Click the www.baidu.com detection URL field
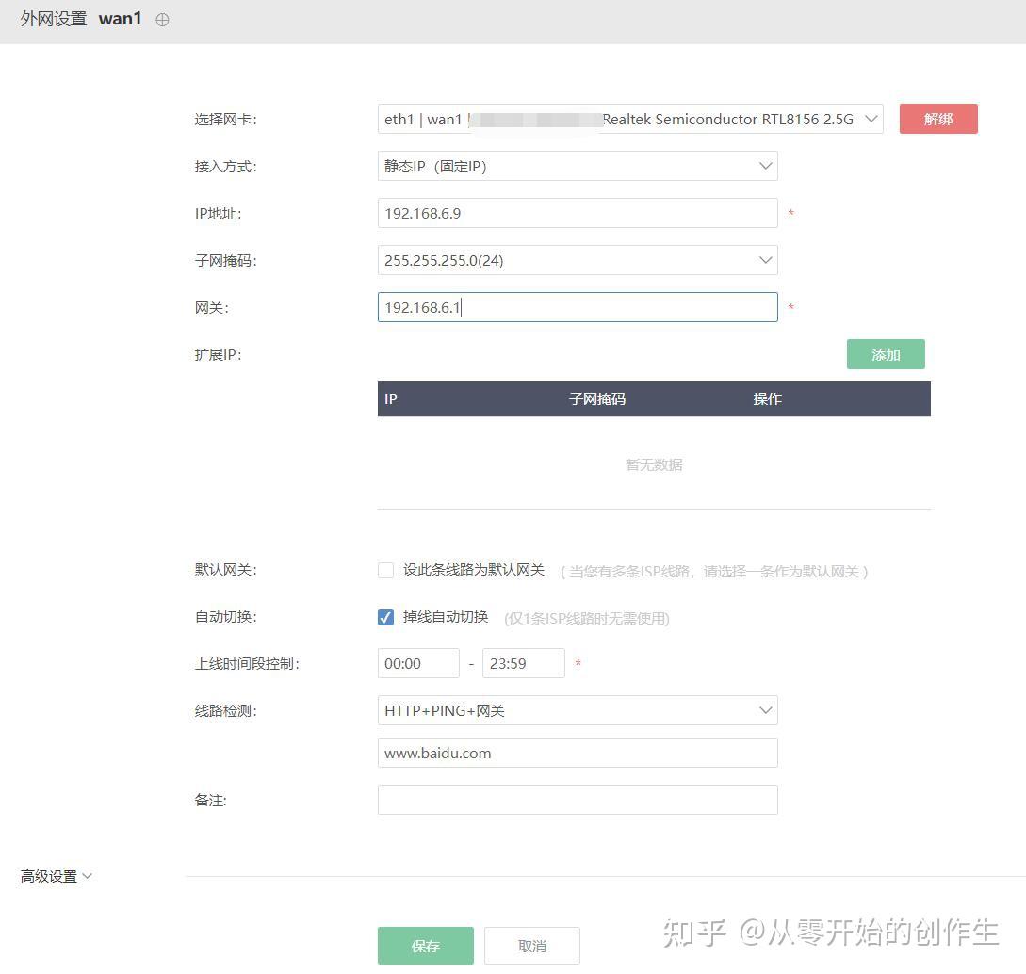1026x974 pixels. coord(577,753)
